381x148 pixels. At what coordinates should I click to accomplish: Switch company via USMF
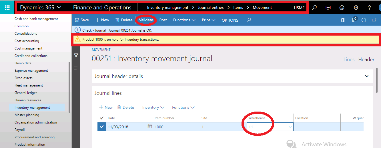[x=299, y=8]
